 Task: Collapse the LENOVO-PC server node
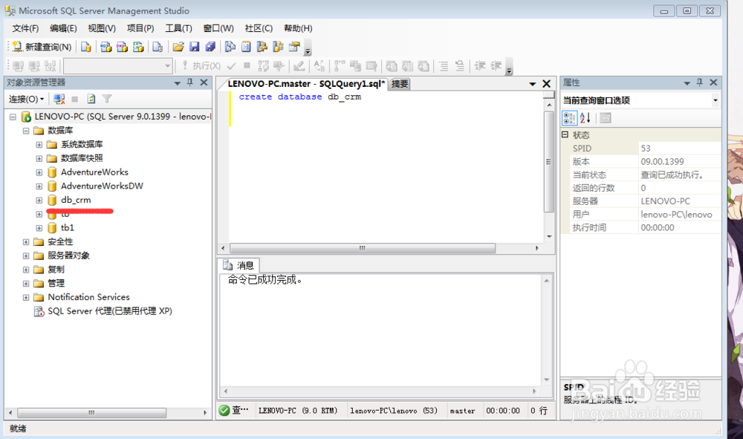coord(13,117)
